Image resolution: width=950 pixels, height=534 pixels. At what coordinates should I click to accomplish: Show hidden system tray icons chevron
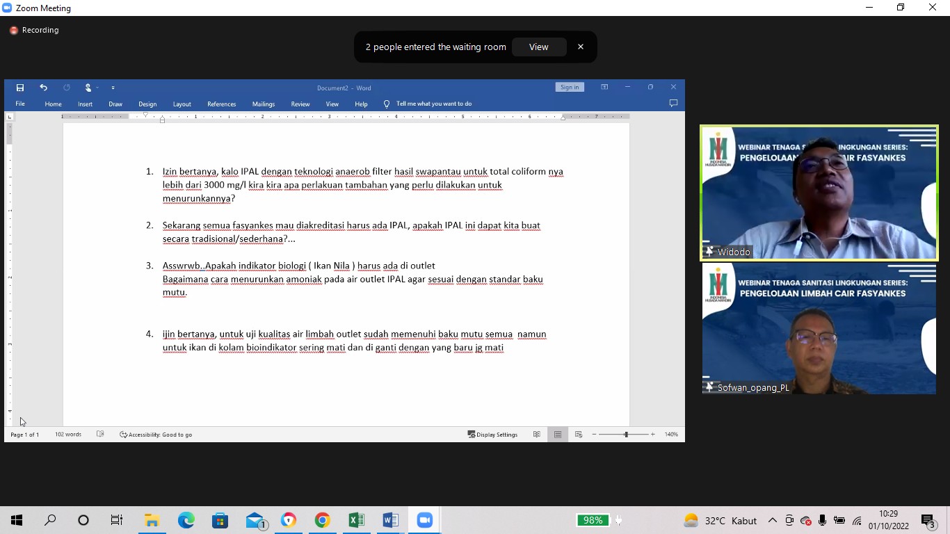click(x=773, y=520)
